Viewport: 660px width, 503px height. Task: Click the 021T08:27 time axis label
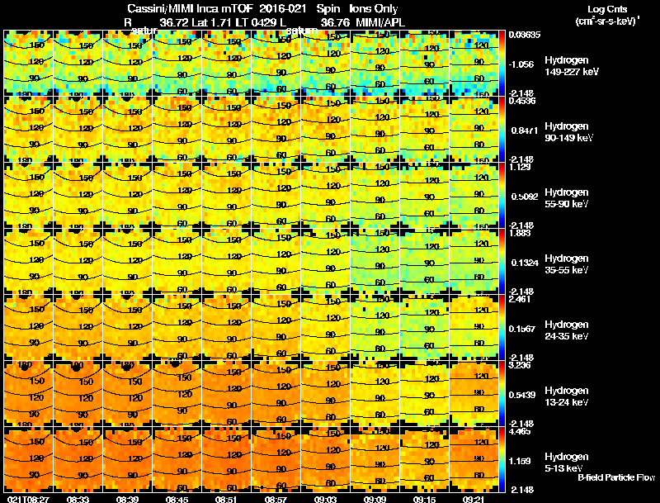pos(28,499)
